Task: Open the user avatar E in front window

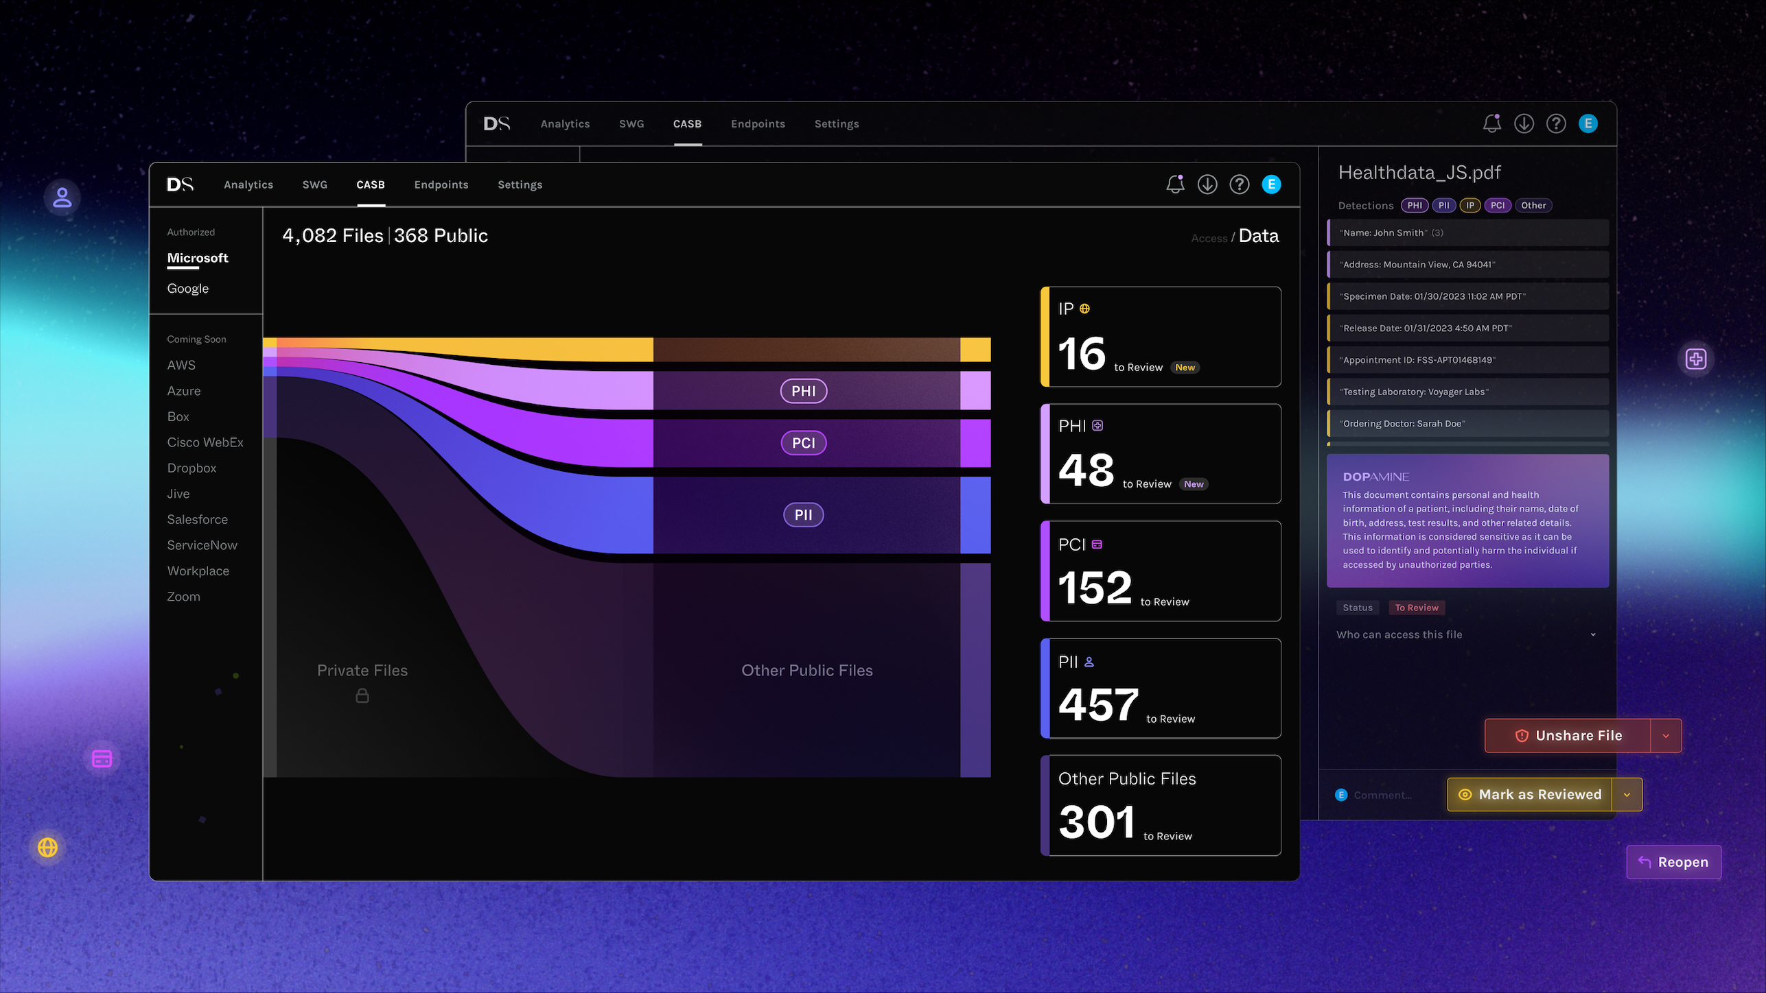Action: point(1271,184)
